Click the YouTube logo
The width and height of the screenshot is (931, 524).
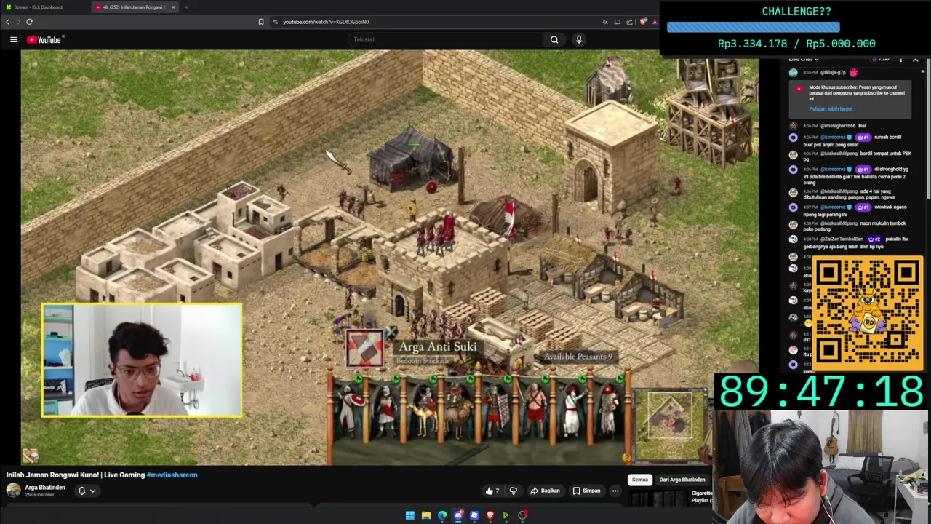coord(45,39)
